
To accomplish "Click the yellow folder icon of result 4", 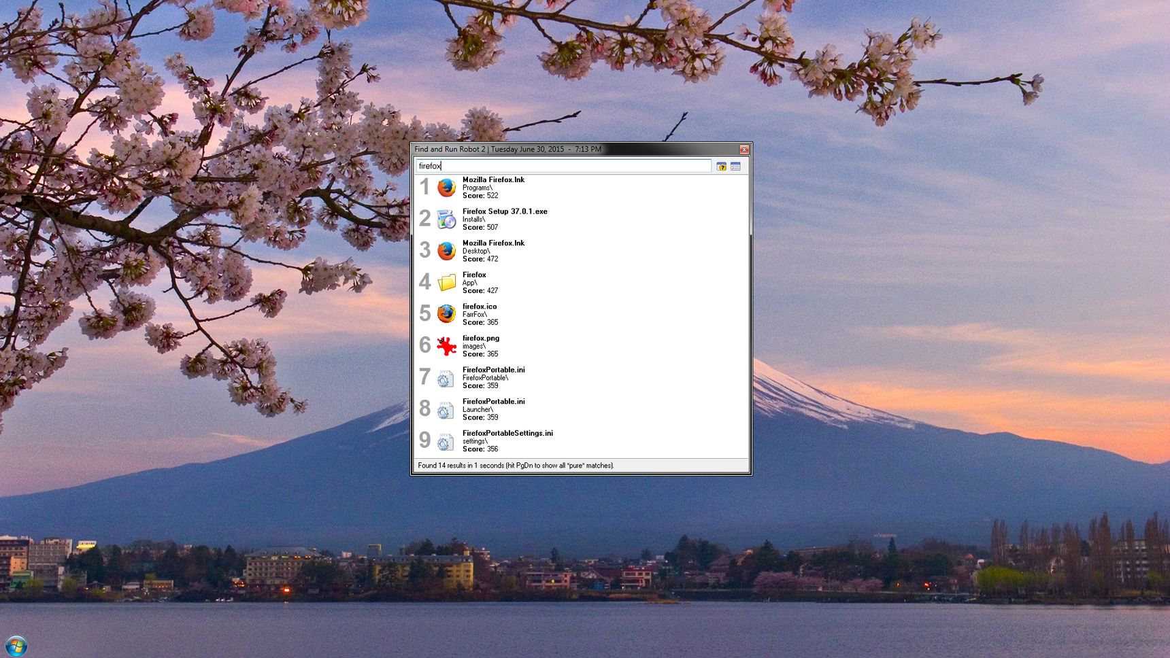I will (446, 283).
